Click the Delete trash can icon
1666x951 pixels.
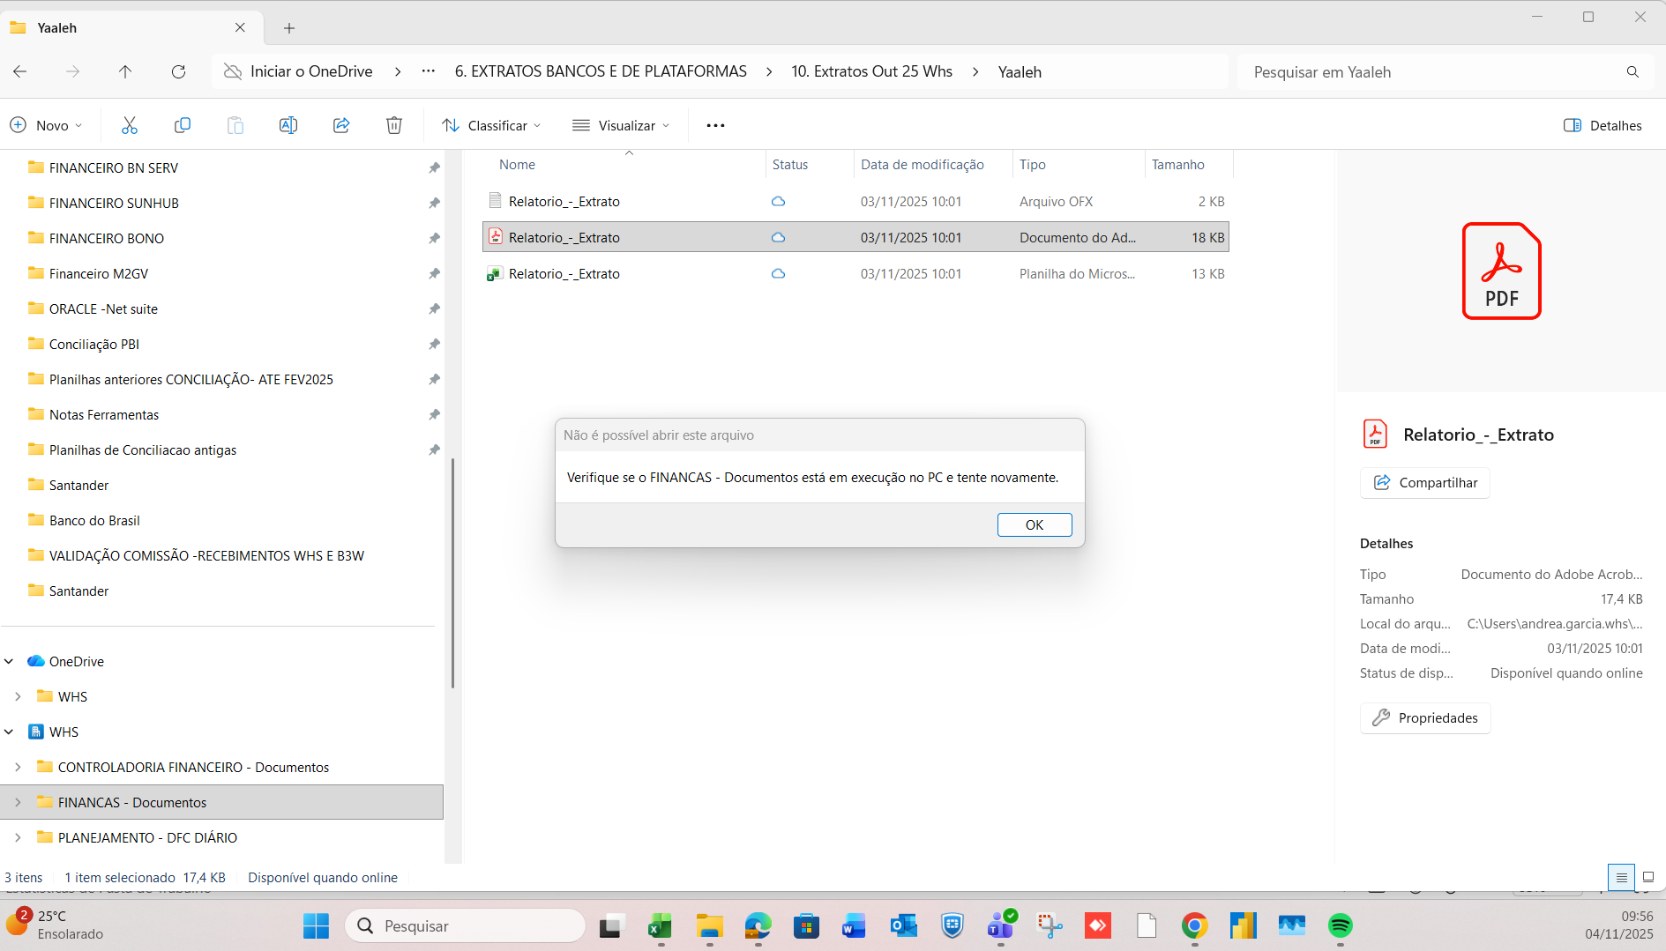[394, 125]
